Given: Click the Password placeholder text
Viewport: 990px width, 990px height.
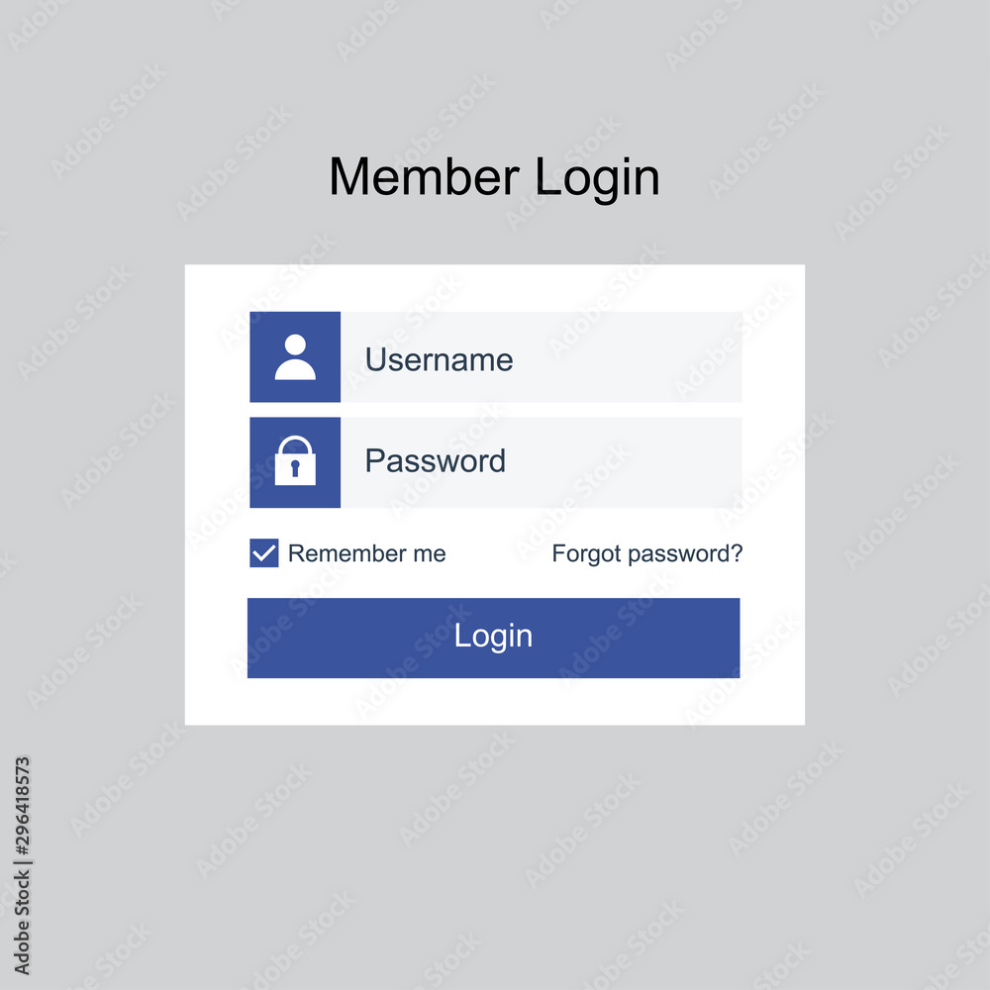Looking at the screenshot, I should (x=435, y=461).
